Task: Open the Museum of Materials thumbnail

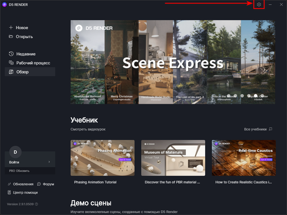Action: [x=173, y=158]
